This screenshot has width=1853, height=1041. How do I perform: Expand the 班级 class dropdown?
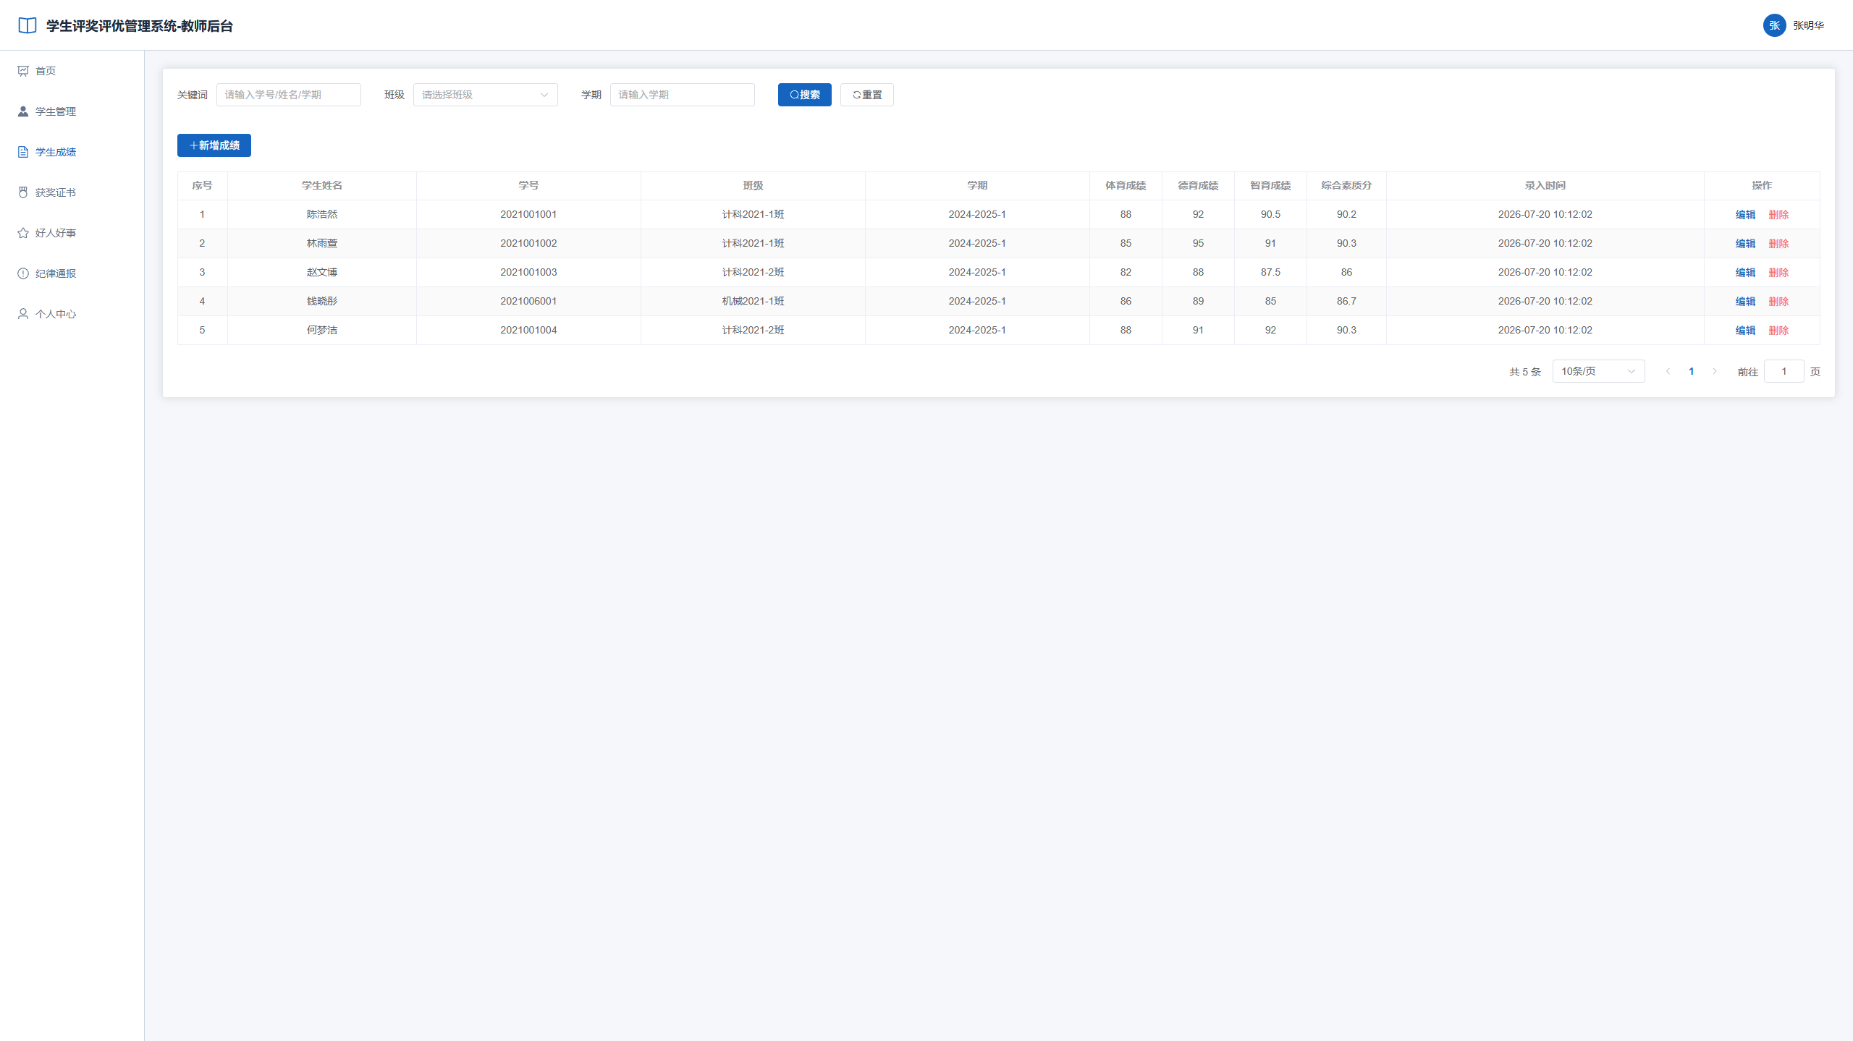[x=486, y=95]
